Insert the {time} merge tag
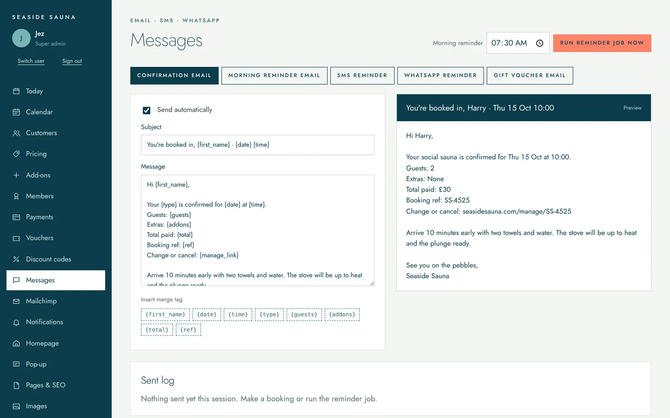 coord(238,314)
